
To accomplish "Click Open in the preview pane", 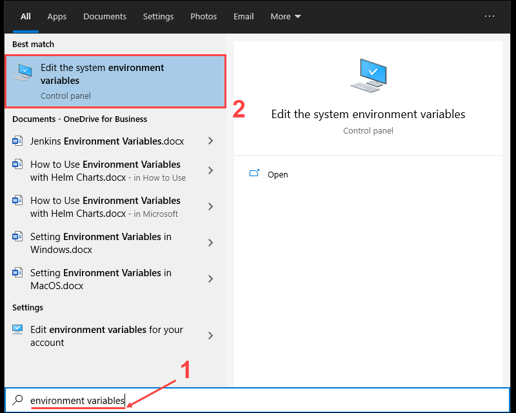I will [x=277, y=174].
